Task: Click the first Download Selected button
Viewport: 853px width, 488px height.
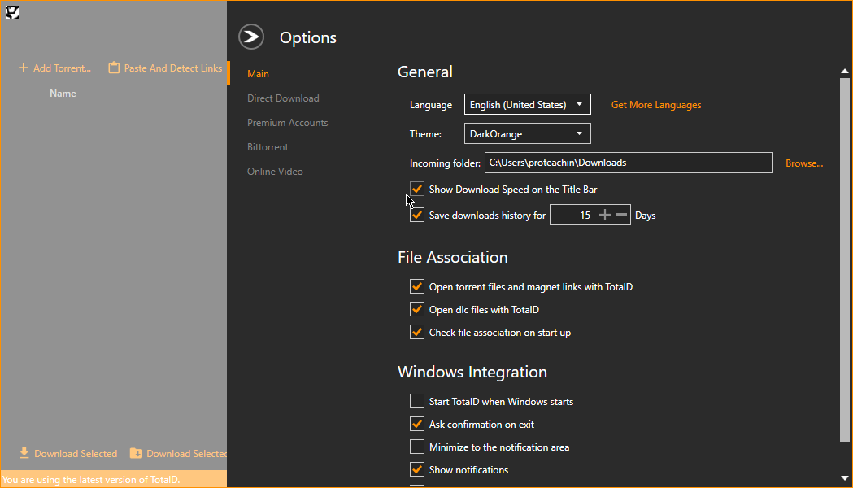Action: 68,453
